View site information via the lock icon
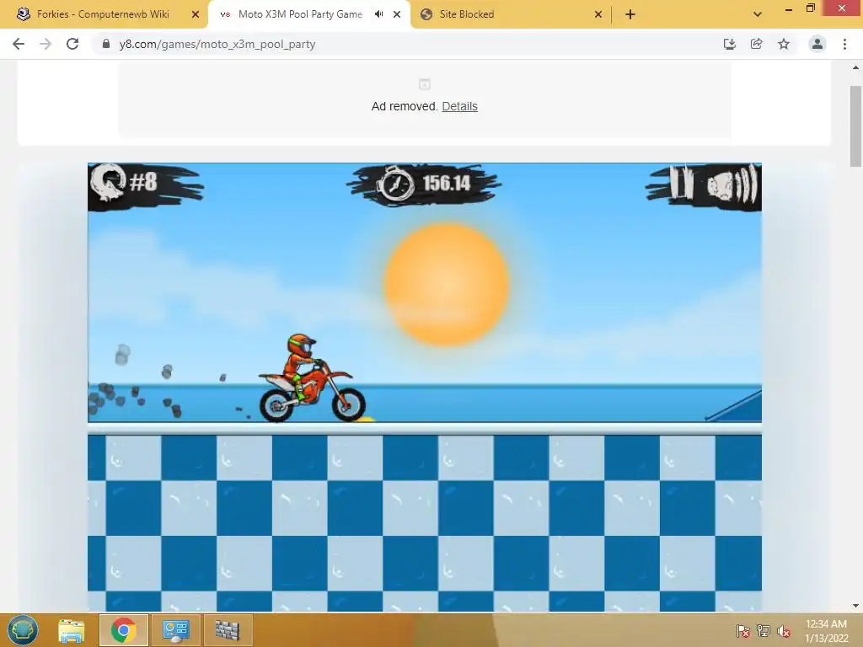The width and height of the screenshot is (863, 647). 106,44
